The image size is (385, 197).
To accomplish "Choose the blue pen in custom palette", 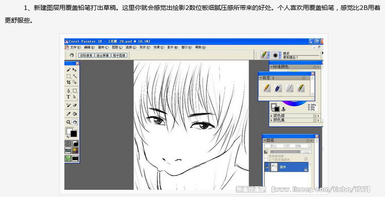I will [278, 88].
